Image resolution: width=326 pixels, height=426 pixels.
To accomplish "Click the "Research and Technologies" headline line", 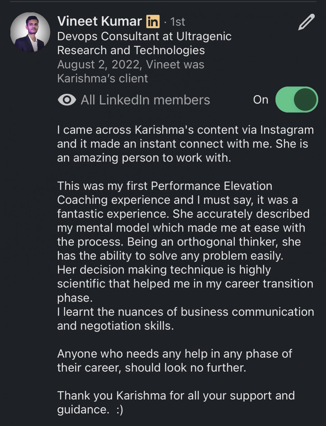I will click(x=131, y=50).
